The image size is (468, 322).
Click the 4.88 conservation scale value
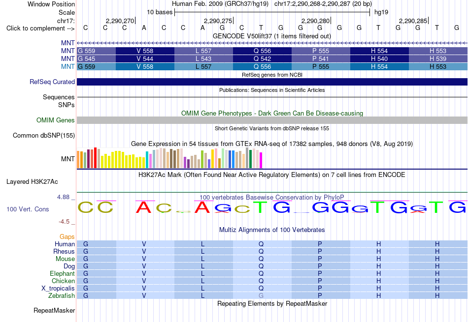(63, 197)
